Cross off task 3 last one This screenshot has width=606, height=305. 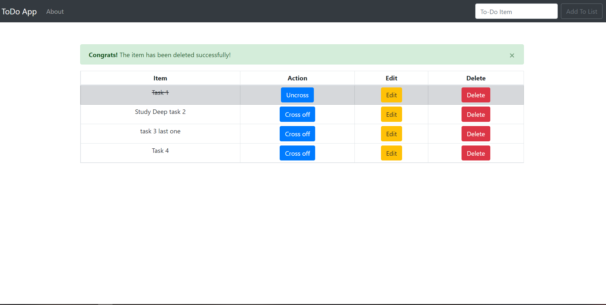coord(297,134)
